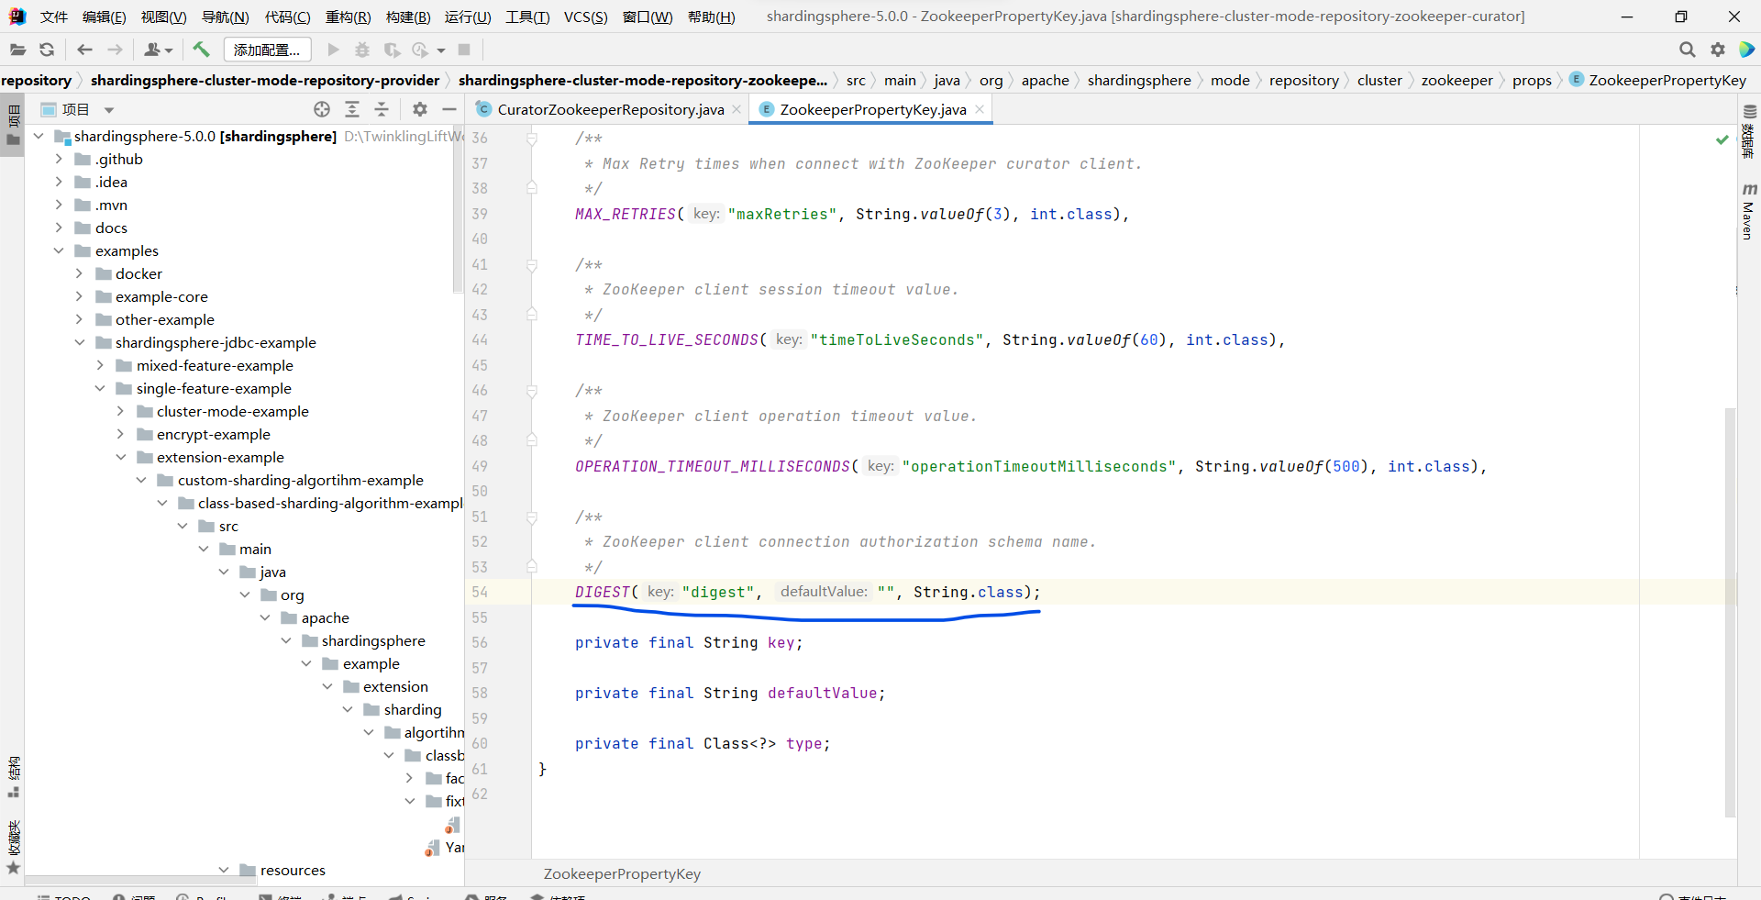Viewport: 1761px width, 900px height.
Task: Click the fold toggle at line 51
Action: 531,517
